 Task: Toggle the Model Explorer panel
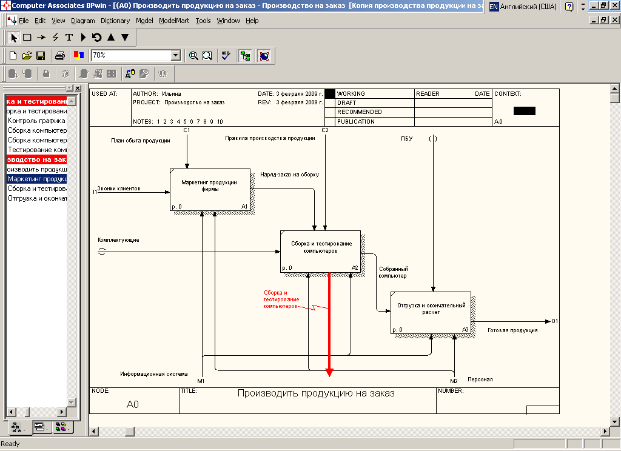(x=245, y=56)
